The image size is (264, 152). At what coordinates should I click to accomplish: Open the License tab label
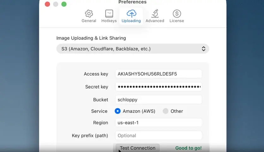(x=177, y=21)
